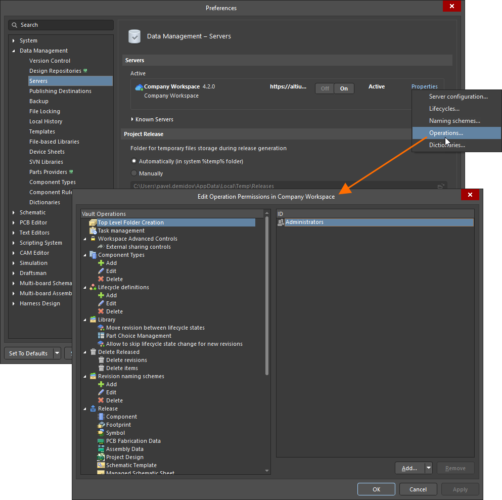Collapse the Workspace Advanced Controls node
The height and width of the screenshot is (500, 502).
85,239
